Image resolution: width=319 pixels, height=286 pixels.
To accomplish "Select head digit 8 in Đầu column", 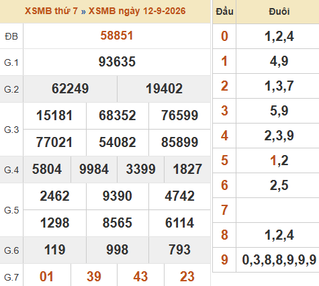I will pos(224,235).
